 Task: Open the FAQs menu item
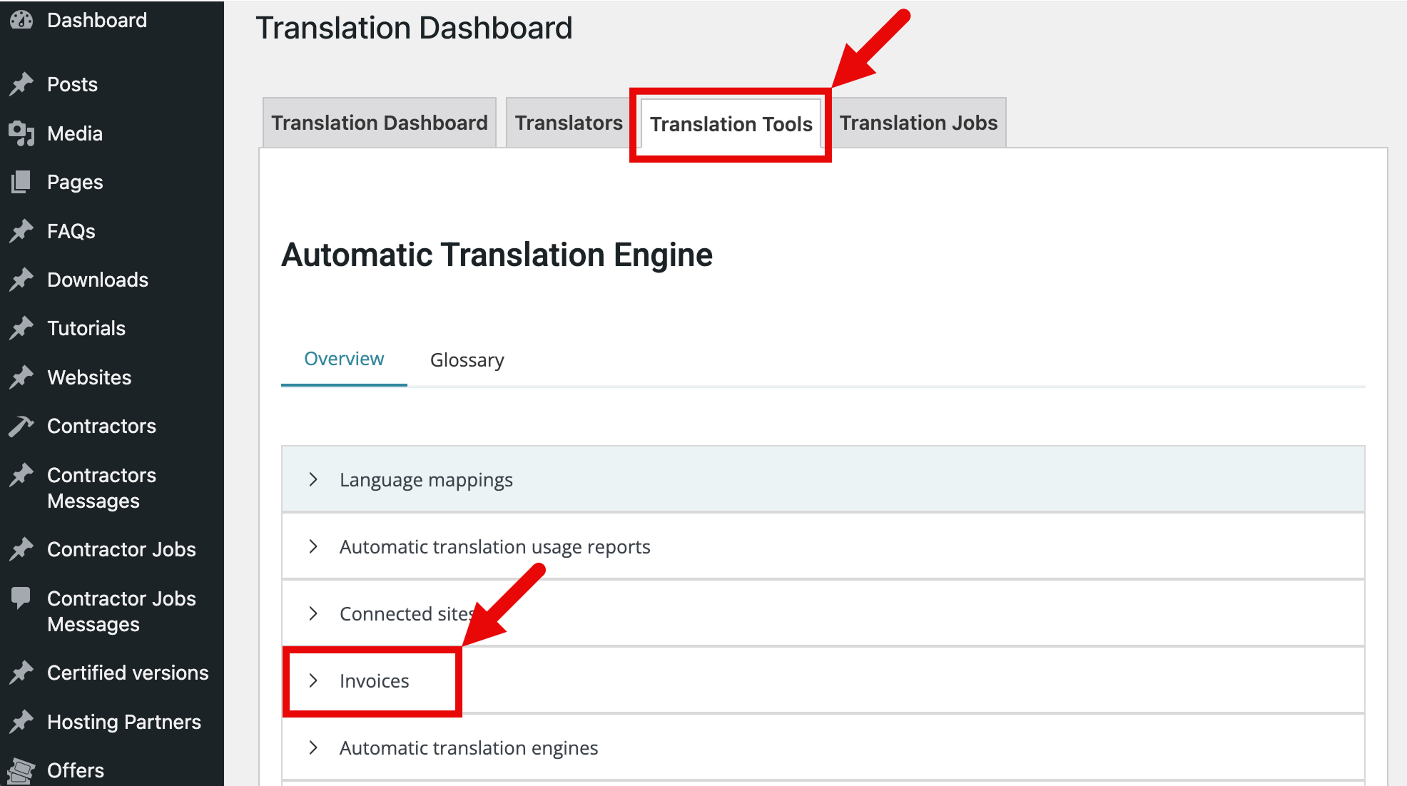[x=71, y=231]
